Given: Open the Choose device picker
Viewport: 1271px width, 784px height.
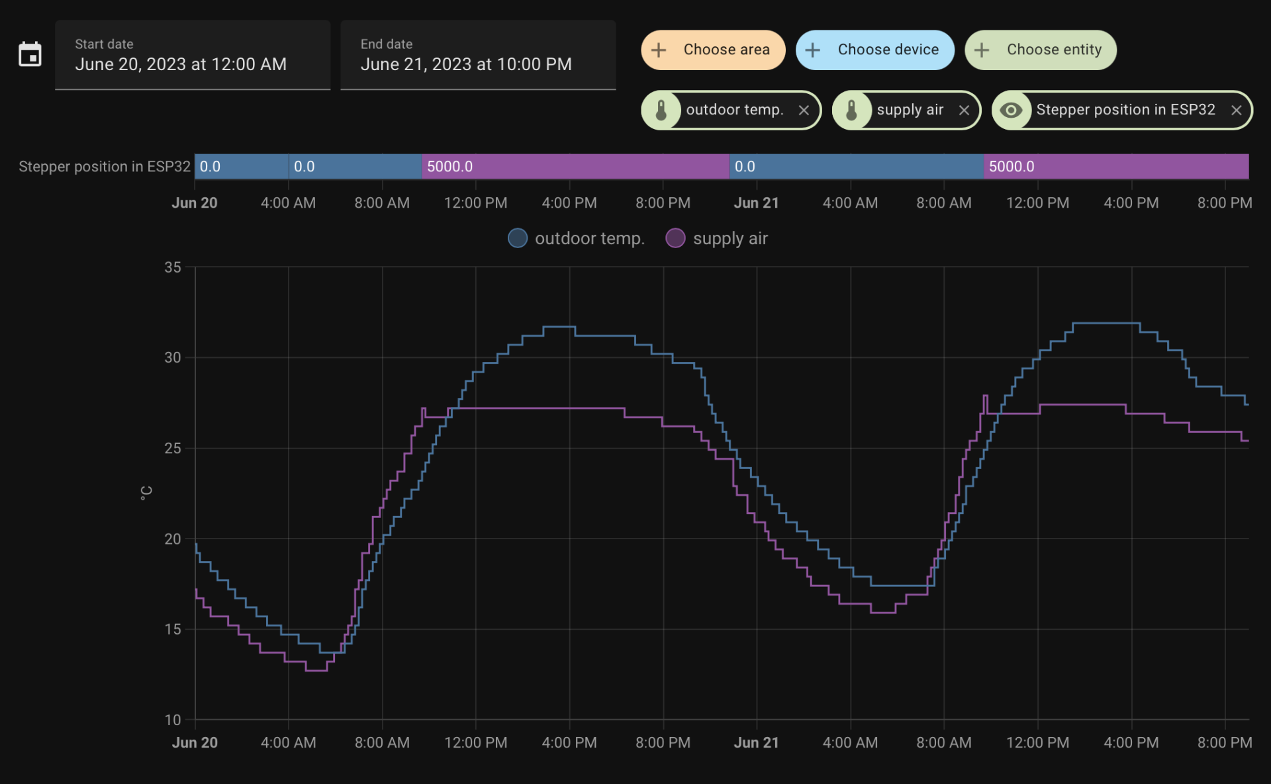Looking at the screenshot, I should [887, 50].
